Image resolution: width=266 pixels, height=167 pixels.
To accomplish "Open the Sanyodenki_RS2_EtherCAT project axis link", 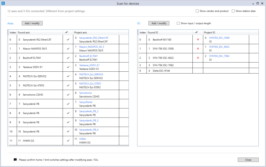I will (x=94, y=38).
